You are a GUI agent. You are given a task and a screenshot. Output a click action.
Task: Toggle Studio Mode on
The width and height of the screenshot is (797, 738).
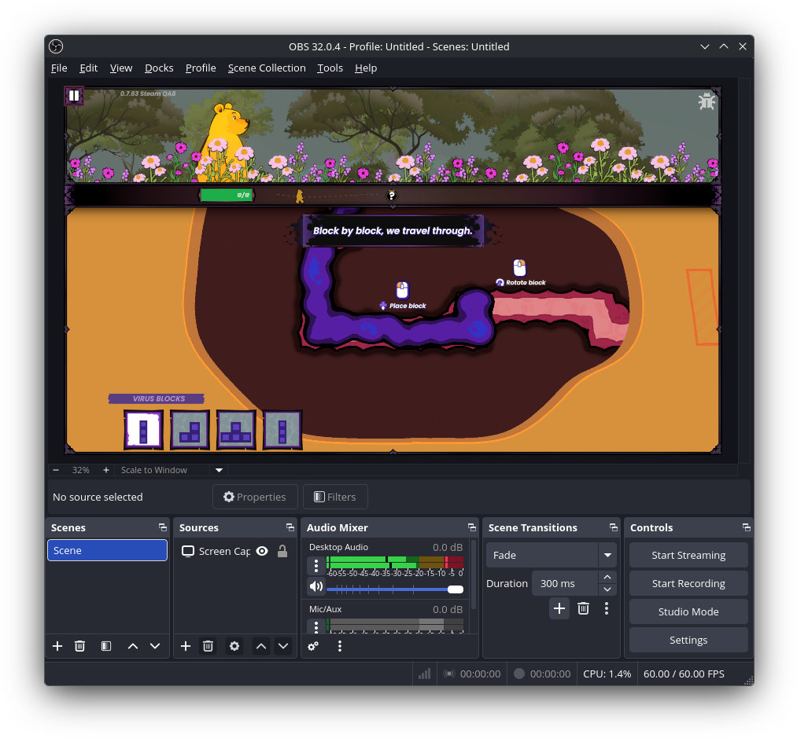pos(688,611)
